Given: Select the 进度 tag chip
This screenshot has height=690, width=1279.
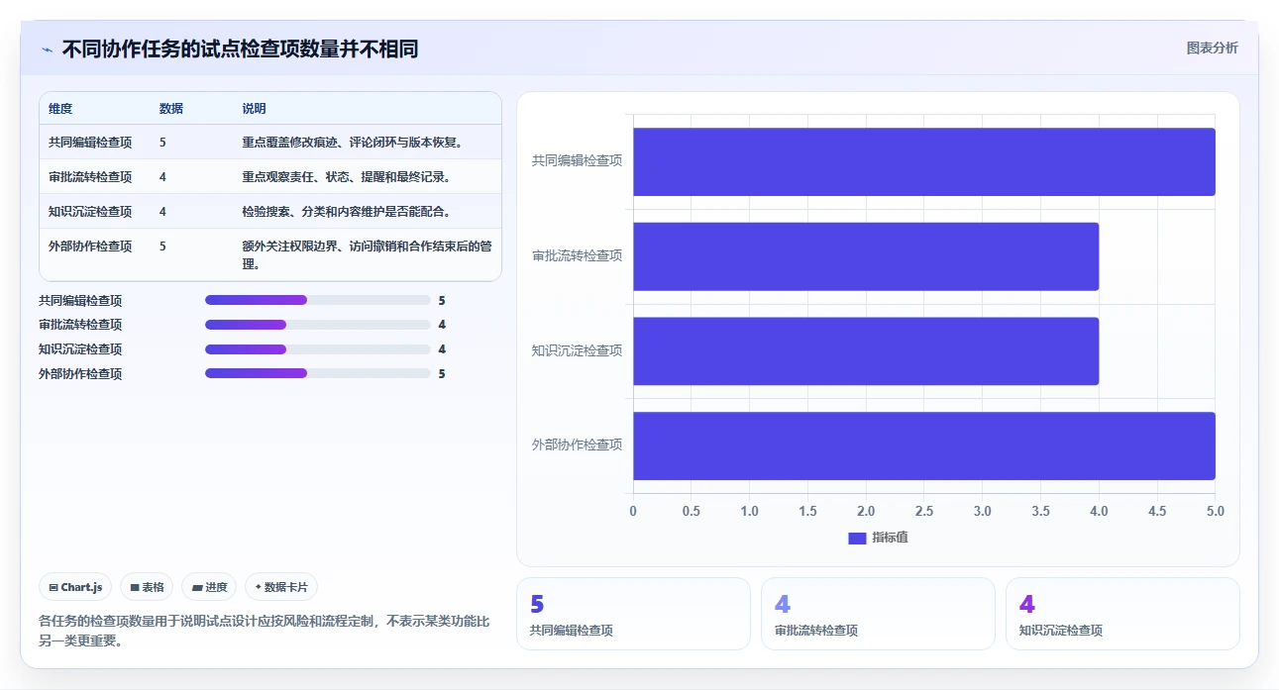Looking at the screenshot, I should pos(209,587).
